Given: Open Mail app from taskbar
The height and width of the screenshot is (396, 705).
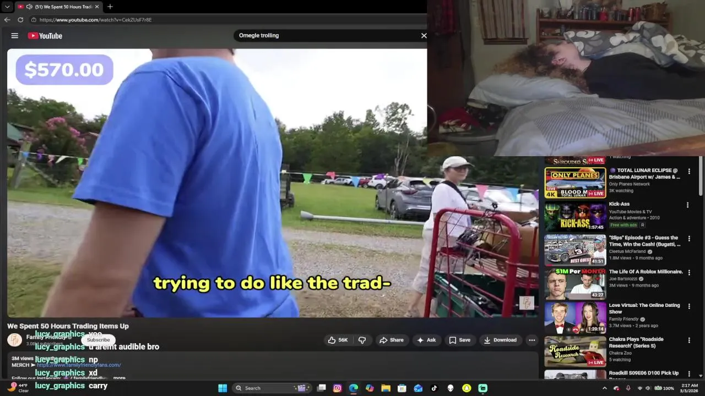Looking at the screenshot, I should tap(418, 388).
